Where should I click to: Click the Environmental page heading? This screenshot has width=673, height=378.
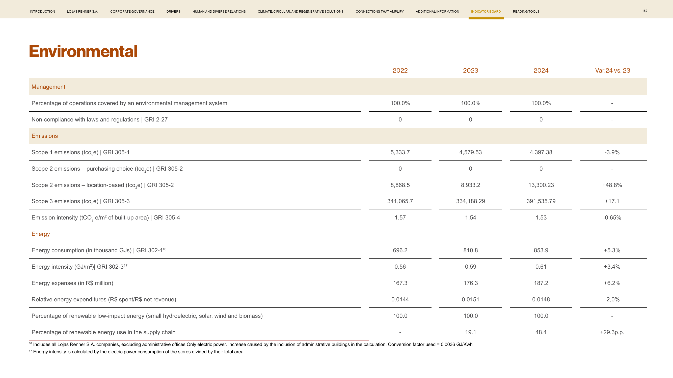(83, 51)
